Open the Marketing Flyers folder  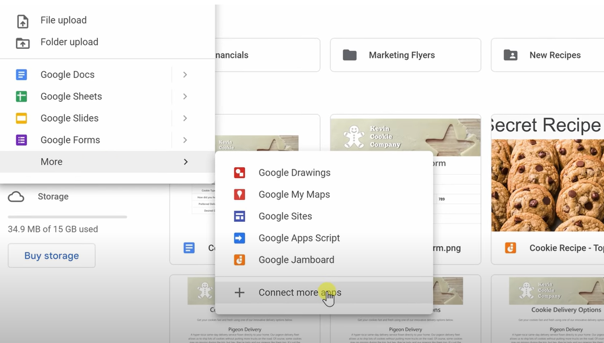coord(401,55)
